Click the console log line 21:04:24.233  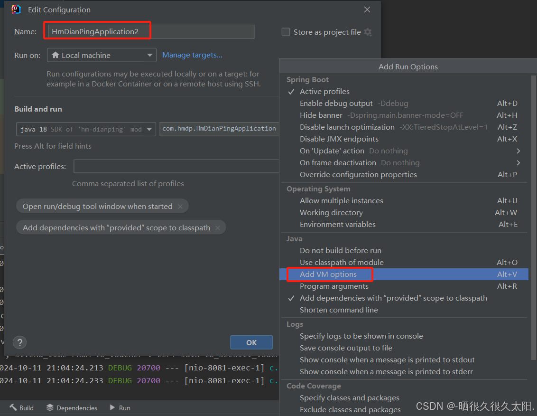[x=139, y=381]
